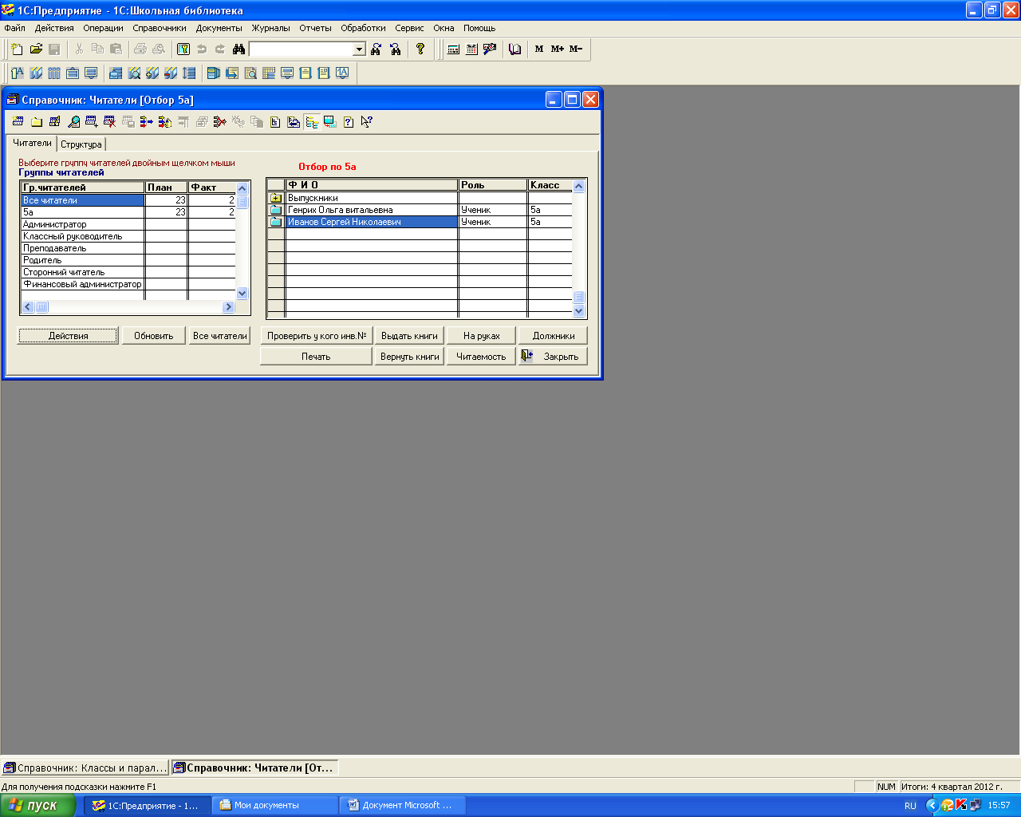Open the Файл menu
Screen dimensions: 1021x817
[14, 28]
